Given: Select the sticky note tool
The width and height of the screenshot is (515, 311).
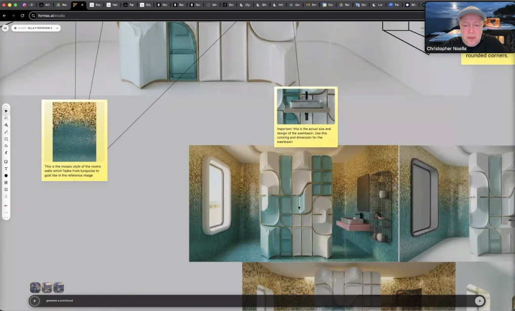Looking at the screenshot, I should click(6, 161).
